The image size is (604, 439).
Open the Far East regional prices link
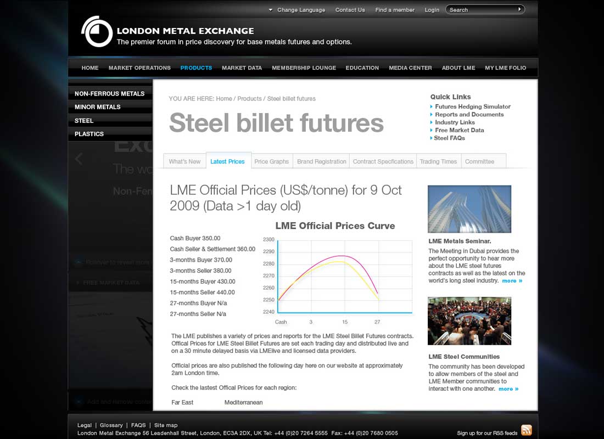pos(182,402)
